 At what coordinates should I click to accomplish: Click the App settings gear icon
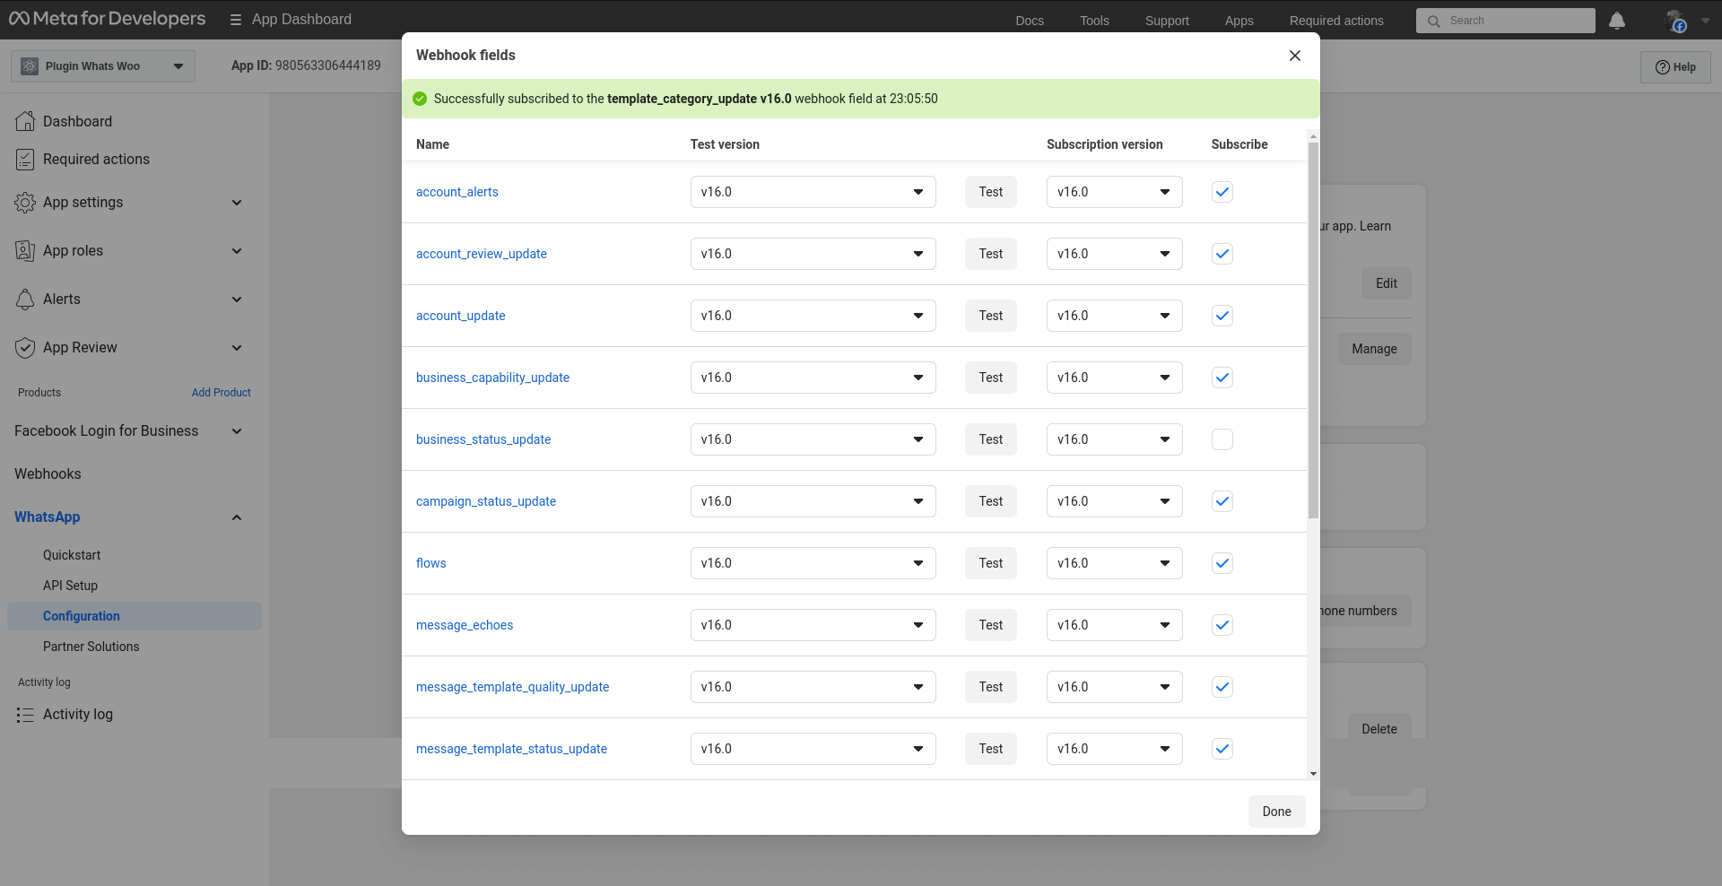(25, 203)
